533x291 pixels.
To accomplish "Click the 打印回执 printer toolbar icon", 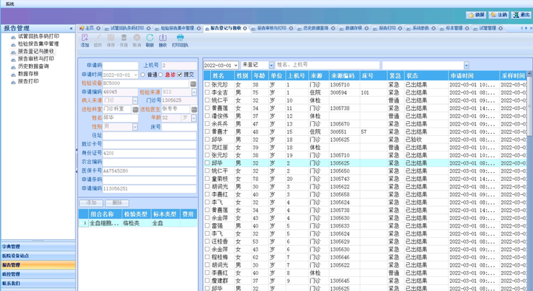I will pos(180,40).
